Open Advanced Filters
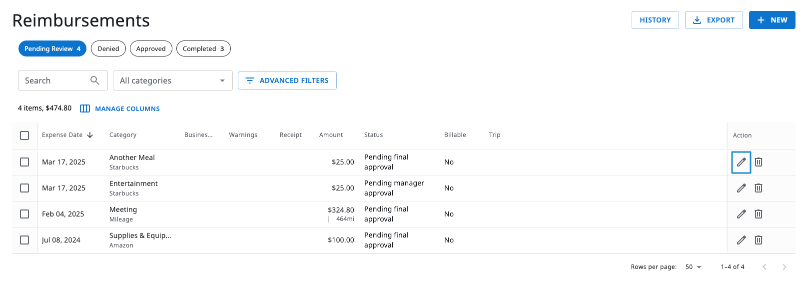 click(x=287, y=80)
